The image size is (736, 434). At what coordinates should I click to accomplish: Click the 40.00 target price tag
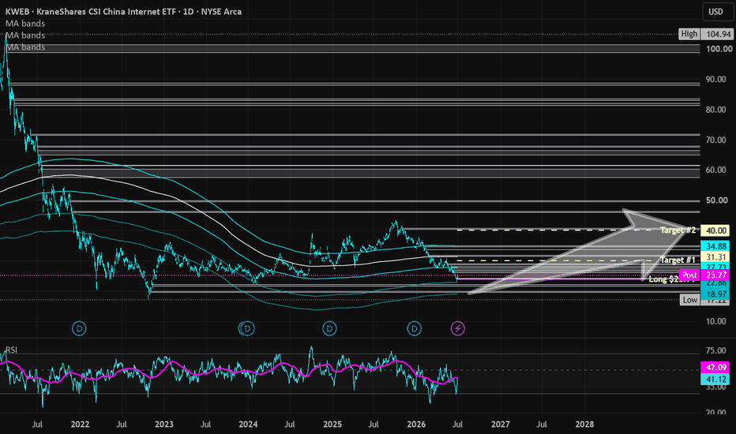715,230
